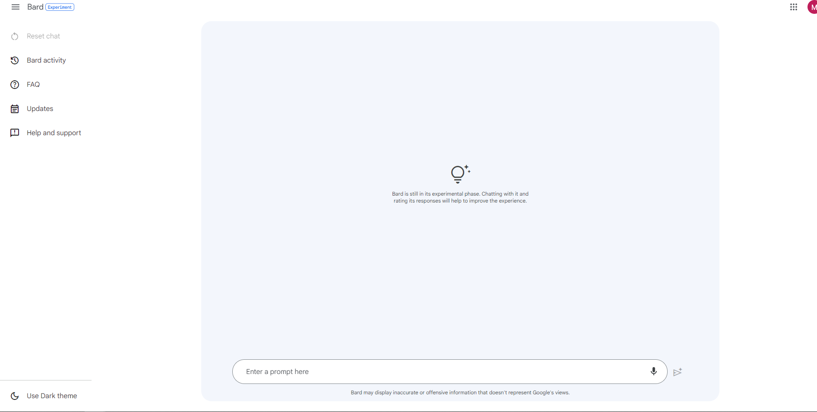Open the Updates menu item
817x412 pixels.
(40, 109)
